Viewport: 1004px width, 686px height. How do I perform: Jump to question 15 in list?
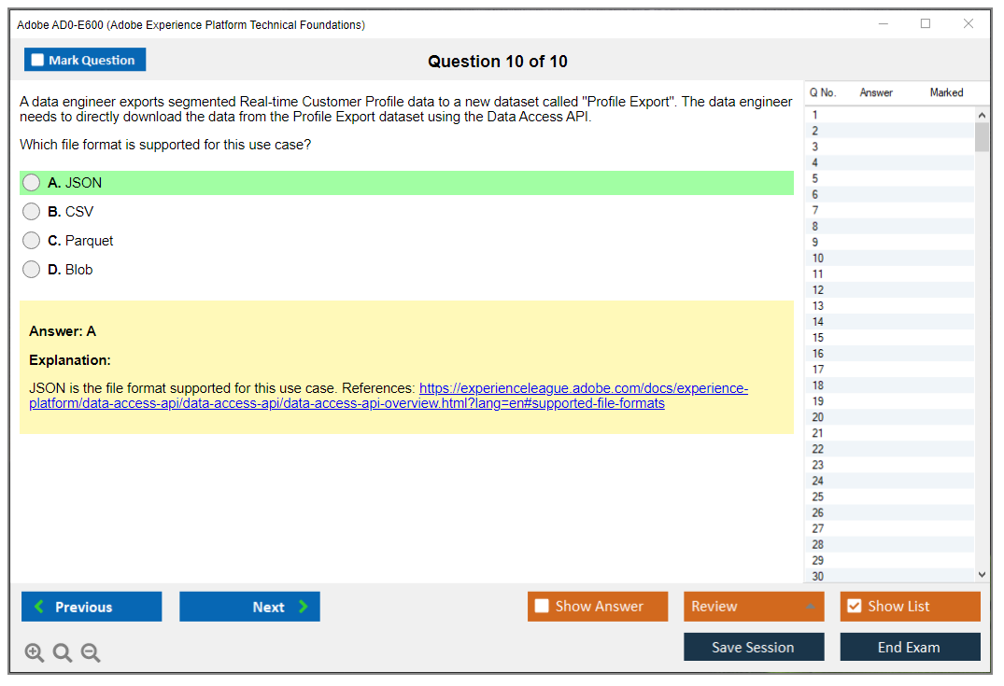(818, 338)
